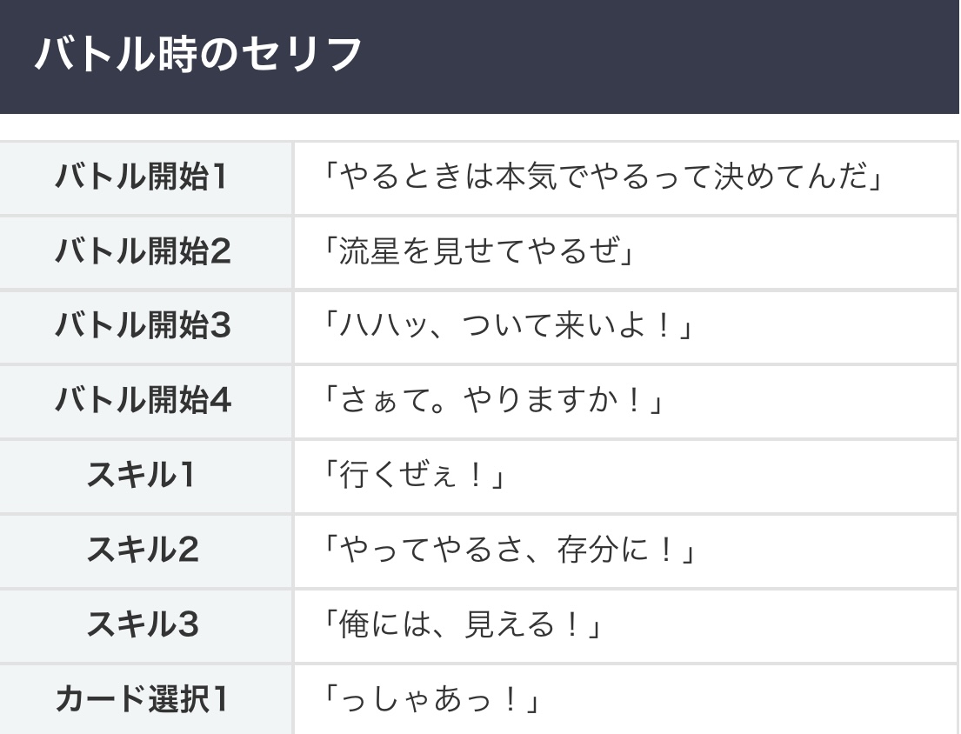Select the カード選択1 row label
The width and height of the screenshot is (961, 734).
(143, 698)
